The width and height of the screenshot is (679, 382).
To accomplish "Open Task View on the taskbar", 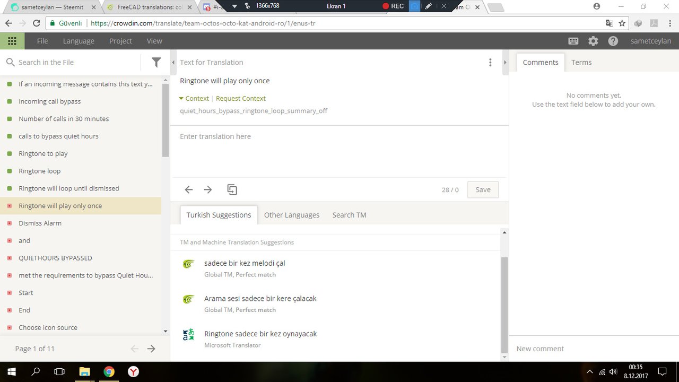I will 59,372.
